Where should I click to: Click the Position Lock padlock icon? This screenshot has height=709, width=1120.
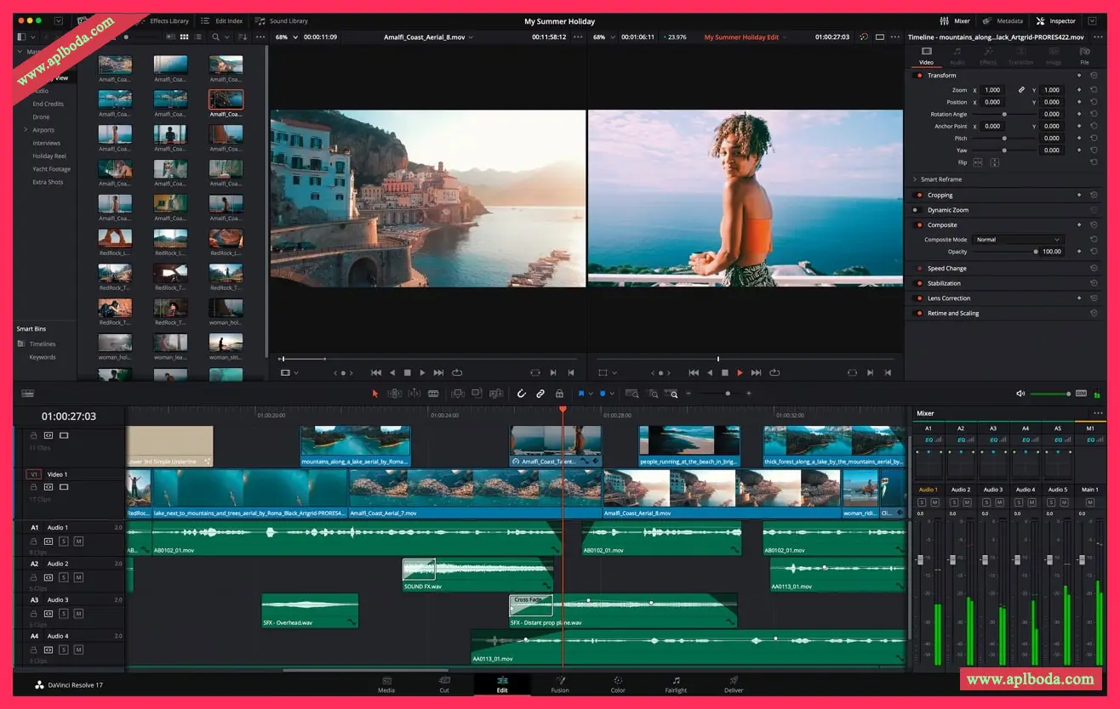point(559,394)
